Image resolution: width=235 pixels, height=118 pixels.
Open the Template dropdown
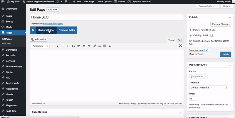point(209,88)
